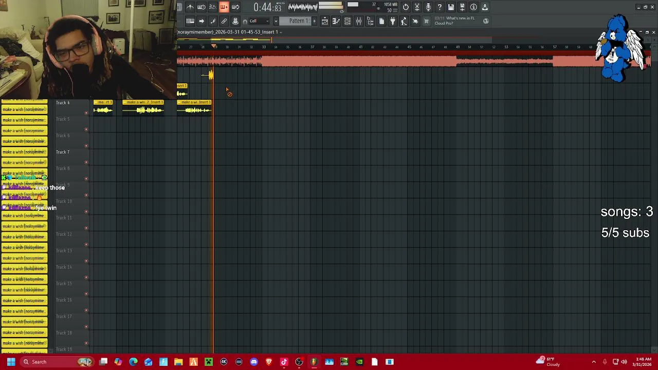
Task: Select the make a wi.. Insert 1 clip on Track 4
Action: (x=194, y=107)
